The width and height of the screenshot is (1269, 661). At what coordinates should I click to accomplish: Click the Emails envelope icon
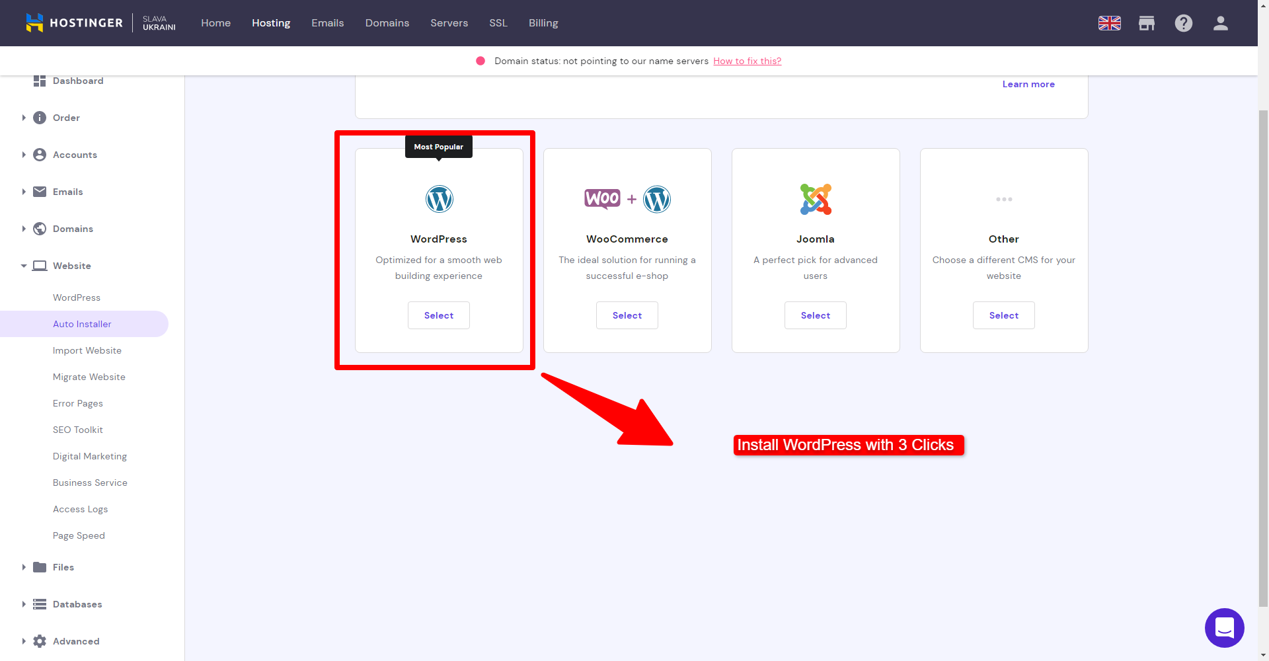pos(40,192)
